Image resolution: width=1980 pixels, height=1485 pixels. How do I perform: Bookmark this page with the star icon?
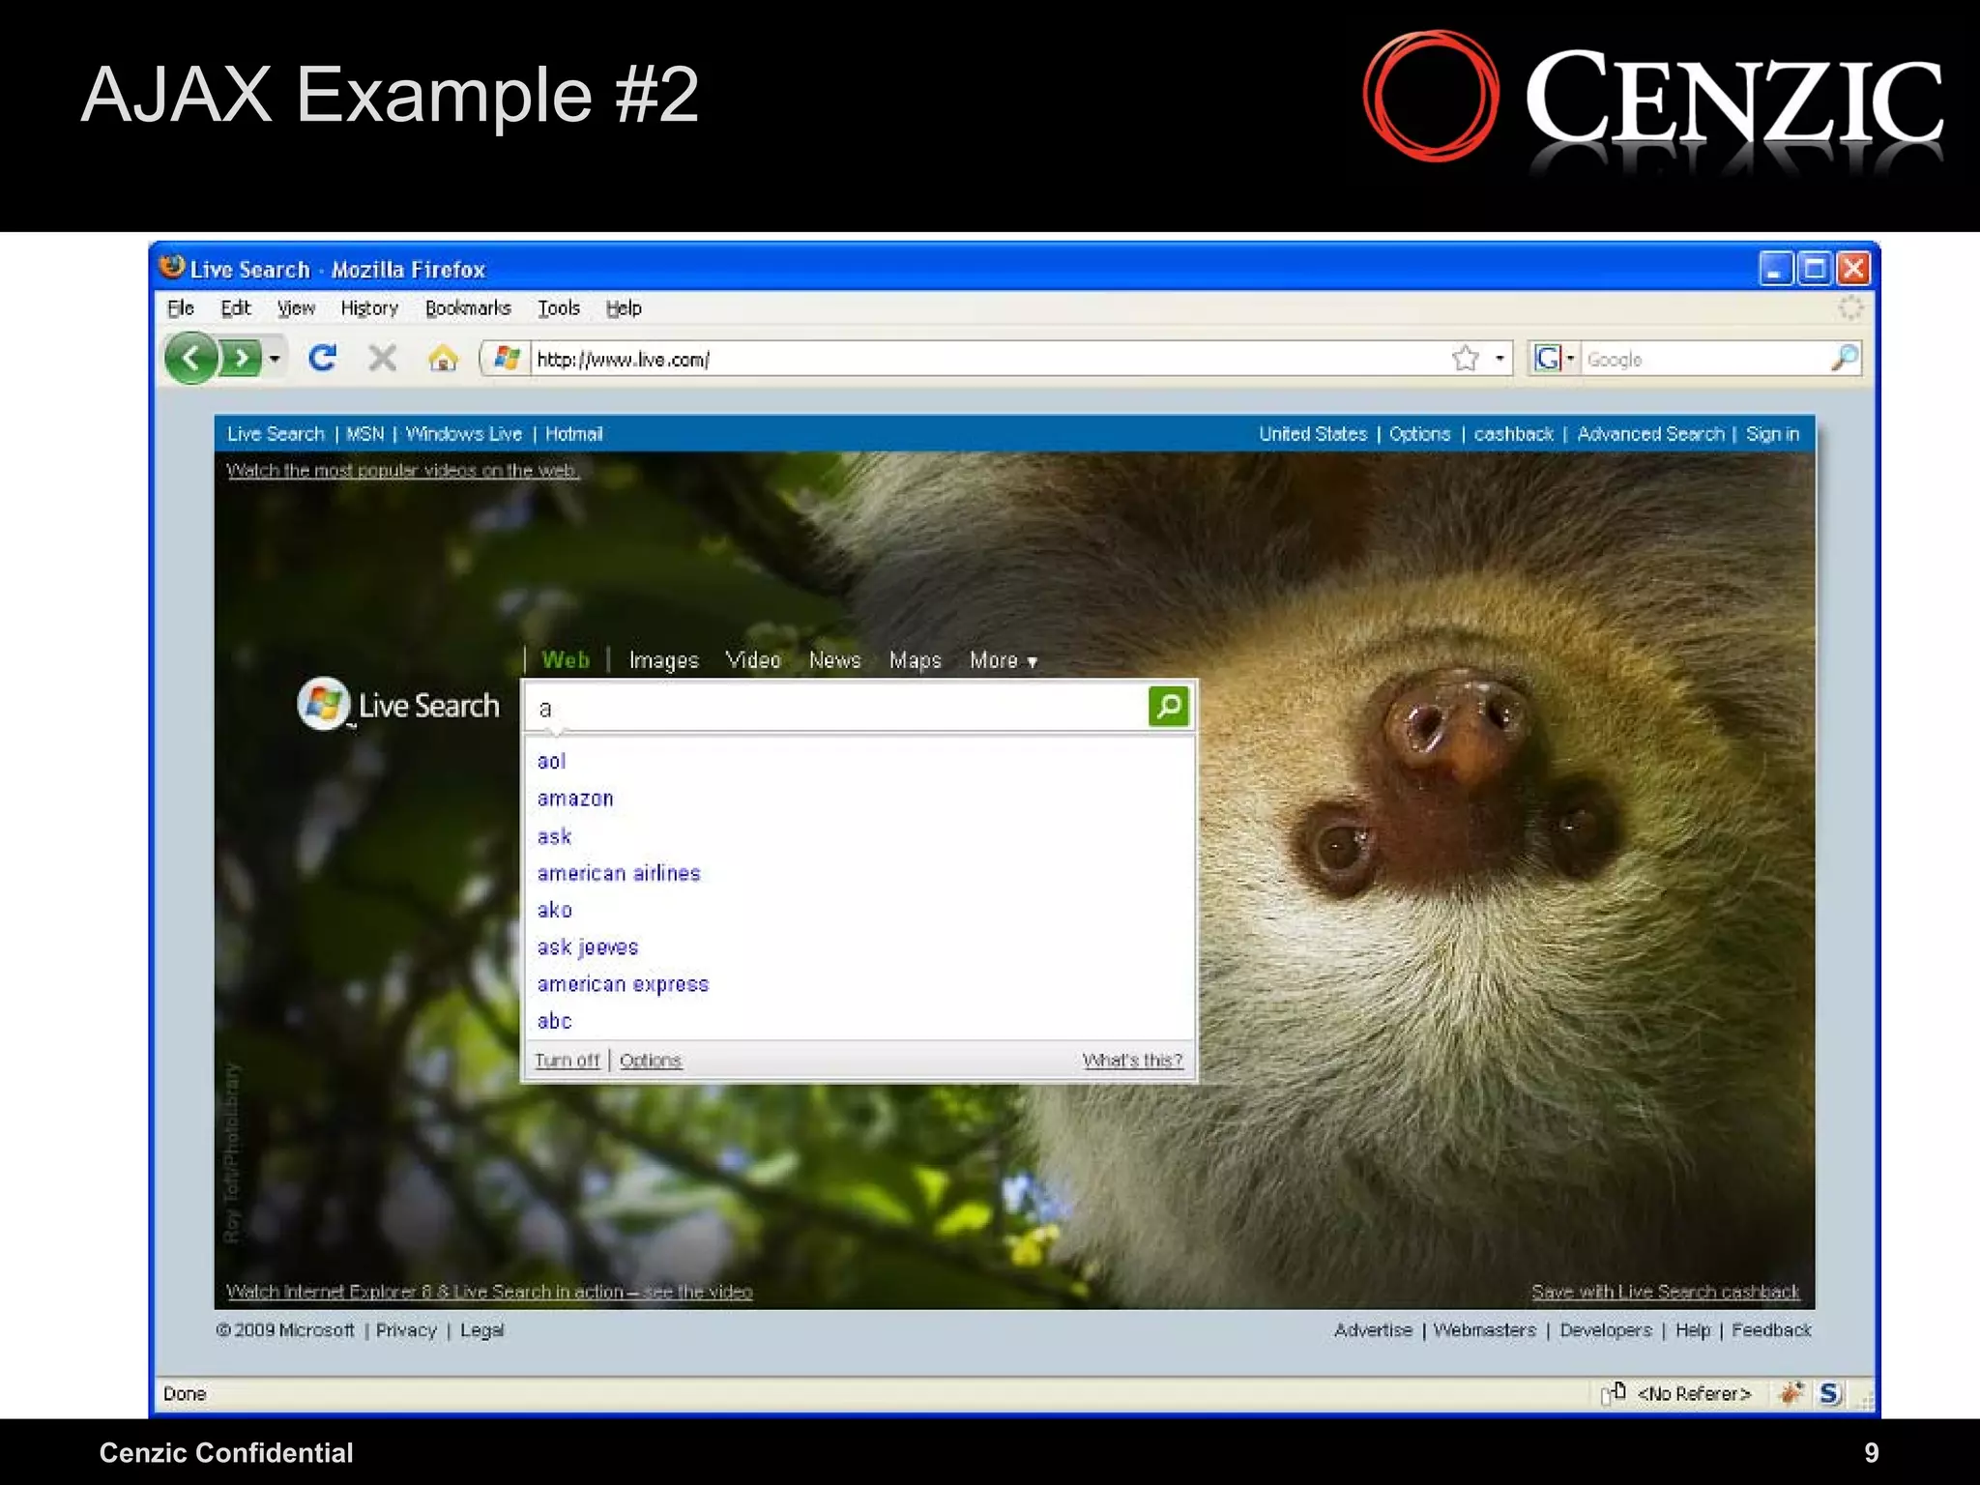1466,359
